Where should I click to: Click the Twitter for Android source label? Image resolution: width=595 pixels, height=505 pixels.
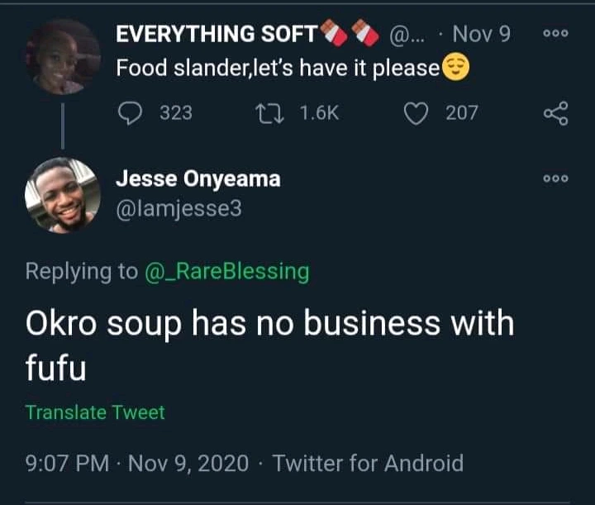click(368, 463)
